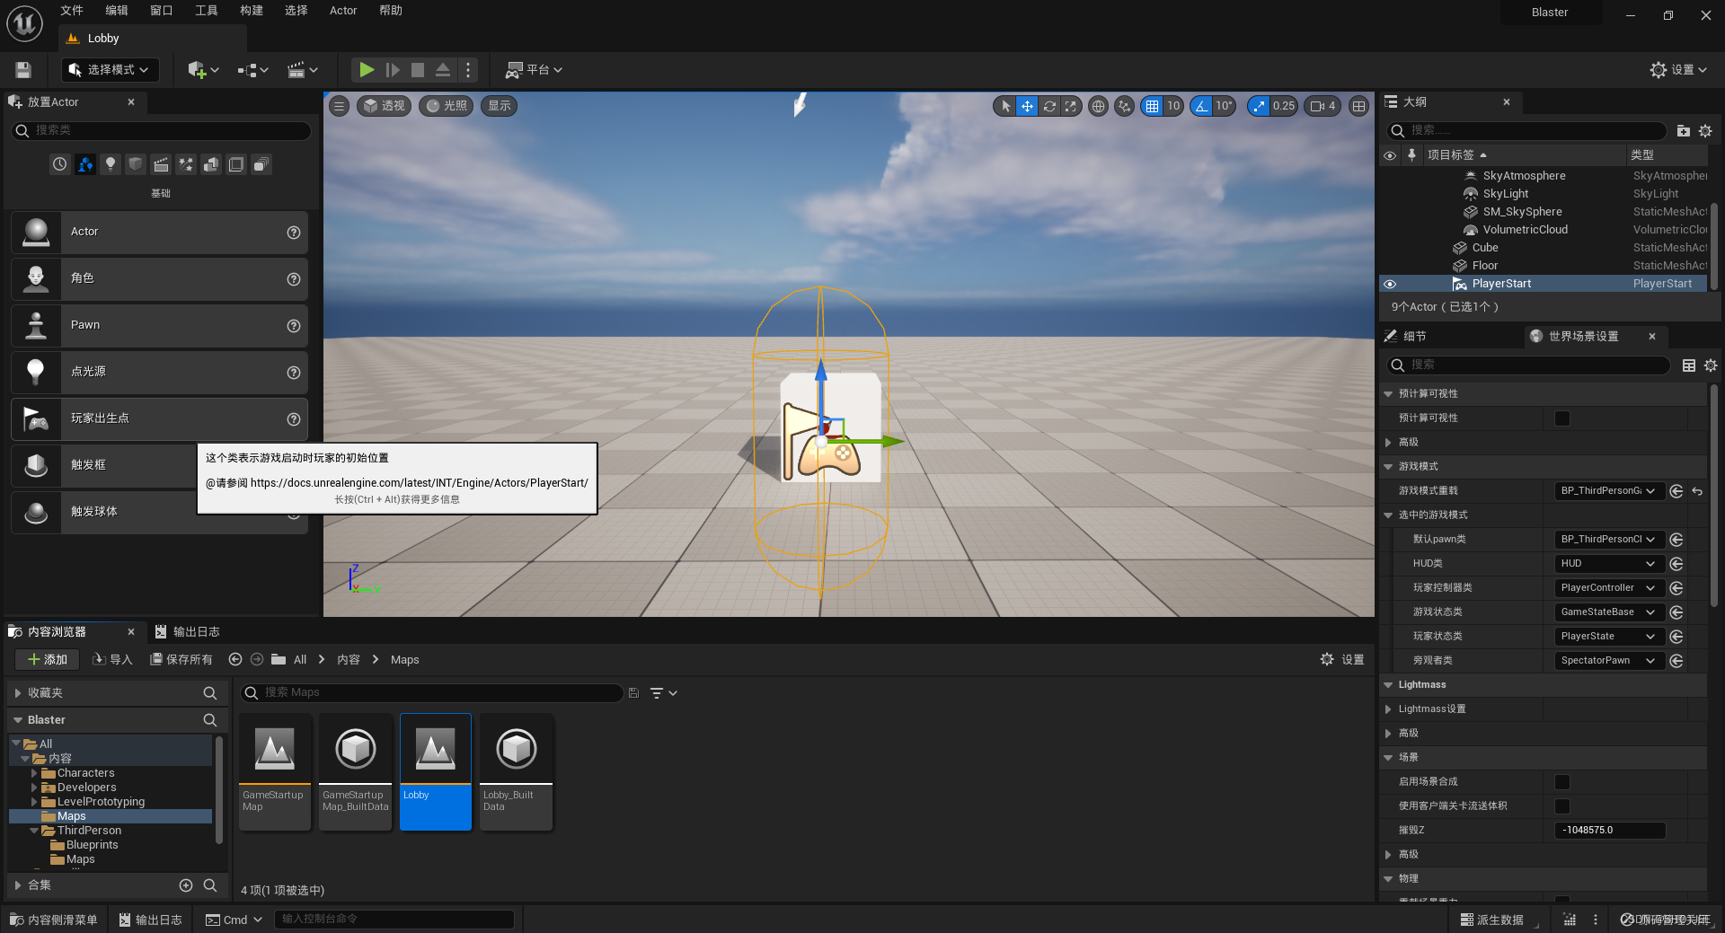The height and width of the screenshot is (933, 1725).
Task: Toggle grid snapping in viewport toolbar
Action: click(1152, 106)
